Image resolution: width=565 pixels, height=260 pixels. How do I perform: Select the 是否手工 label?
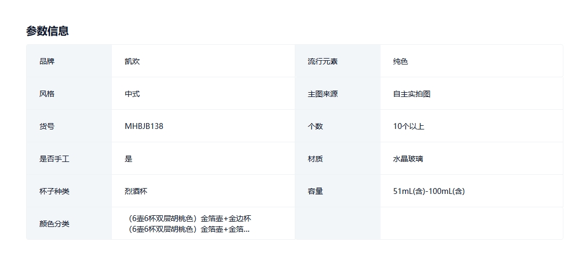[54, 159]
